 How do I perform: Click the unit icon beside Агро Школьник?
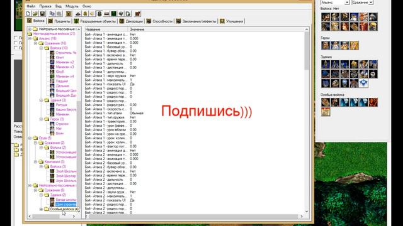tap(52, 181)
